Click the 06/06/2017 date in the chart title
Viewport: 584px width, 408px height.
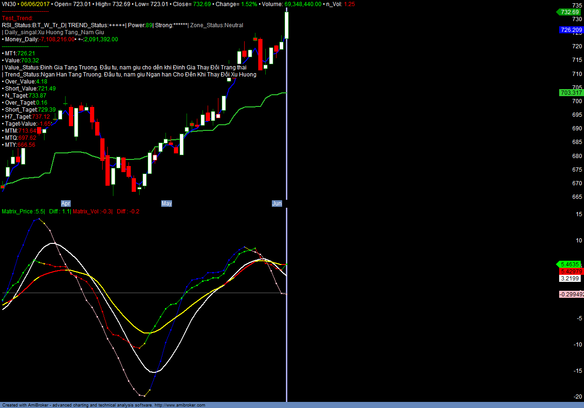(x=34, y=4)
